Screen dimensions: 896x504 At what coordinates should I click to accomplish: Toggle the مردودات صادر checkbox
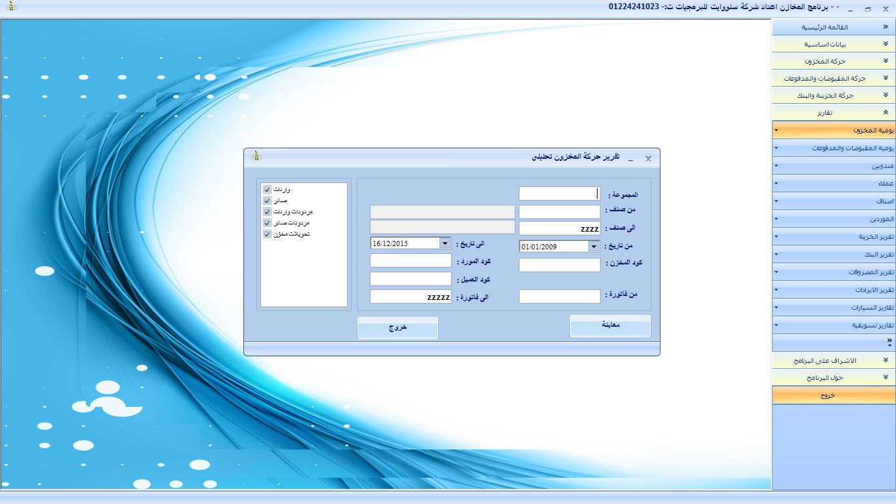click(267, 223)
